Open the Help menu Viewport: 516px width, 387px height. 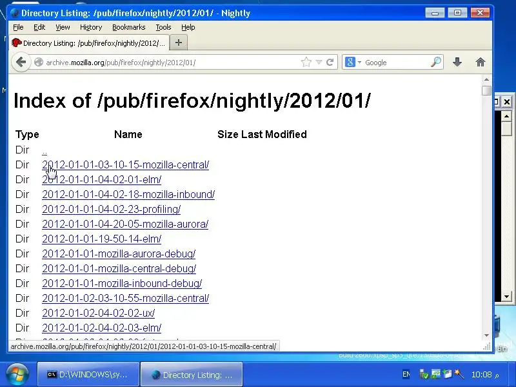point(188,27)
